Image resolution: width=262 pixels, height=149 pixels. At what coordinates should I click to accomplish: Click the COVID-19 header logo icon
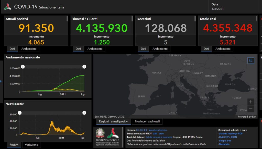8,7
